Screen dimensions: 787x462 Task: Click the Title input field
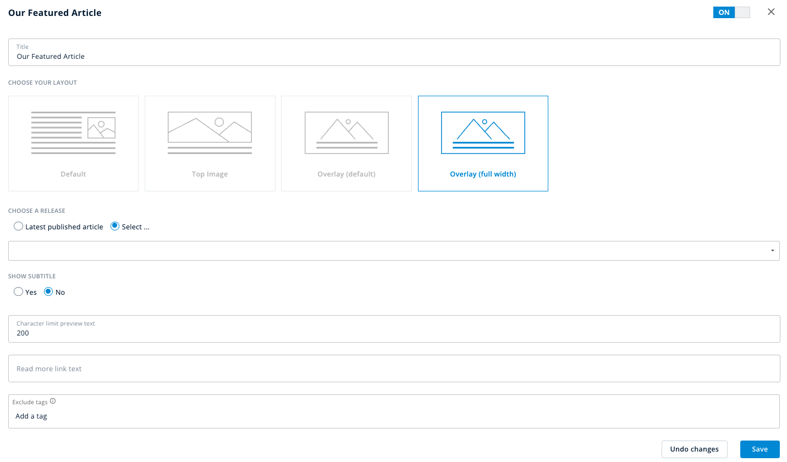pos(394,52)
